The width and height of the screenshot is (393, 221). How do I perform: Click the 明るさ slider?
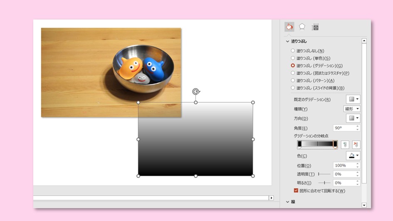[324, 183]
